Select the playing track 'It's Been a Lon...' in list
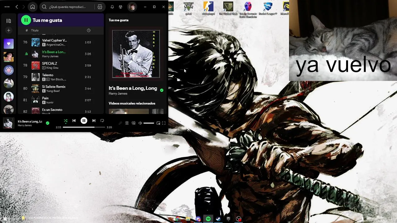The image size is (397, 223). tap(61, 54)
